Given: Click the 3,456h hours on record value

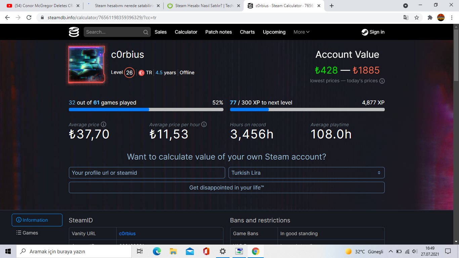Looking at the screenshot, I should click(252, 134).
